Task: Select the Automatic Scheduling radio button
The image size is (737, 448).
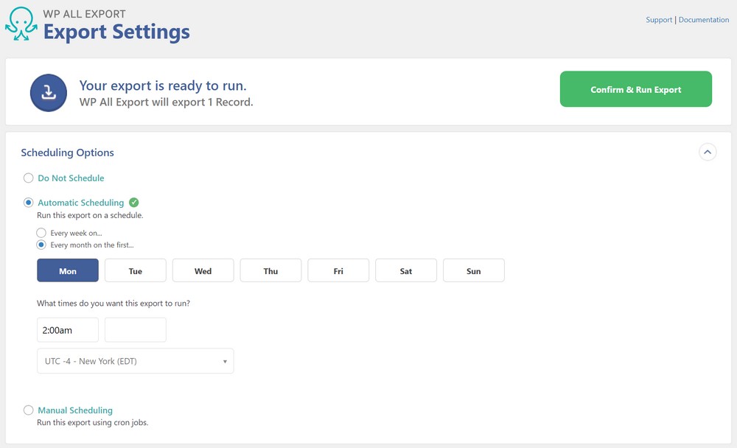Action: pos(28,203)
